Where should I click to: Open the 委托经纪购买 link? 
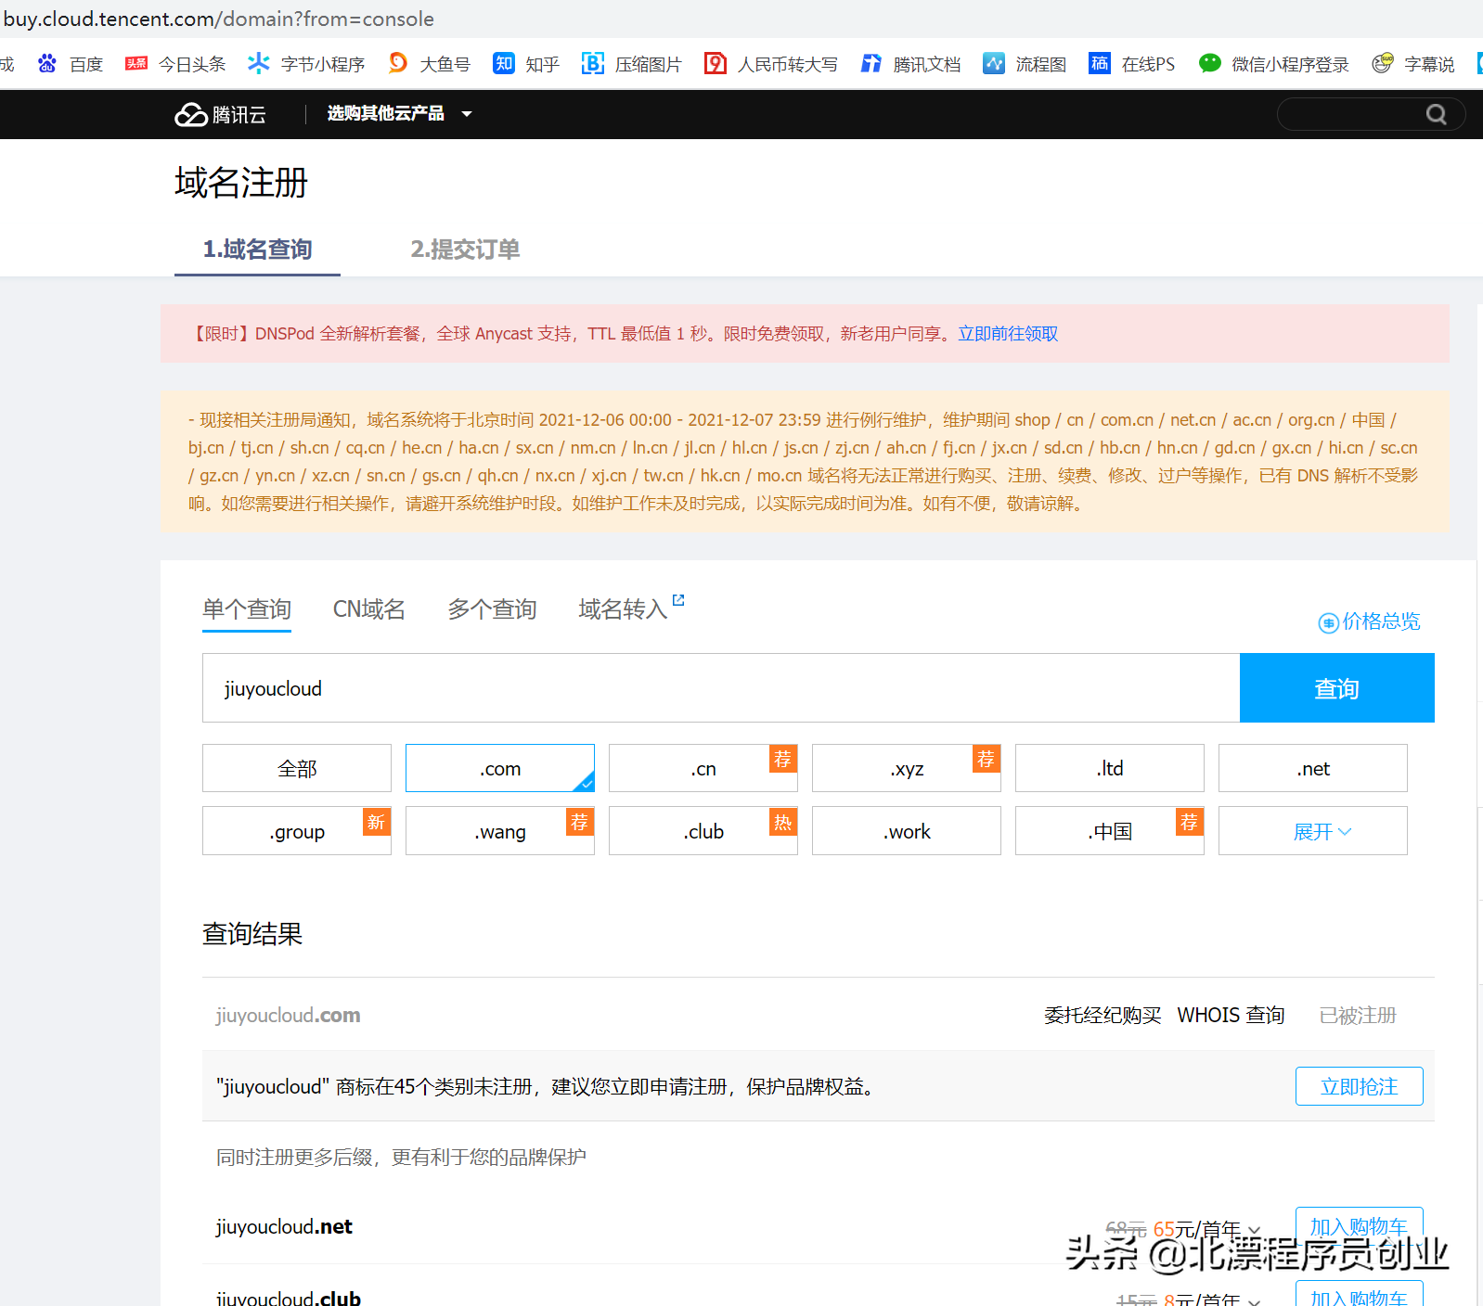[x=1103, y=1016]
